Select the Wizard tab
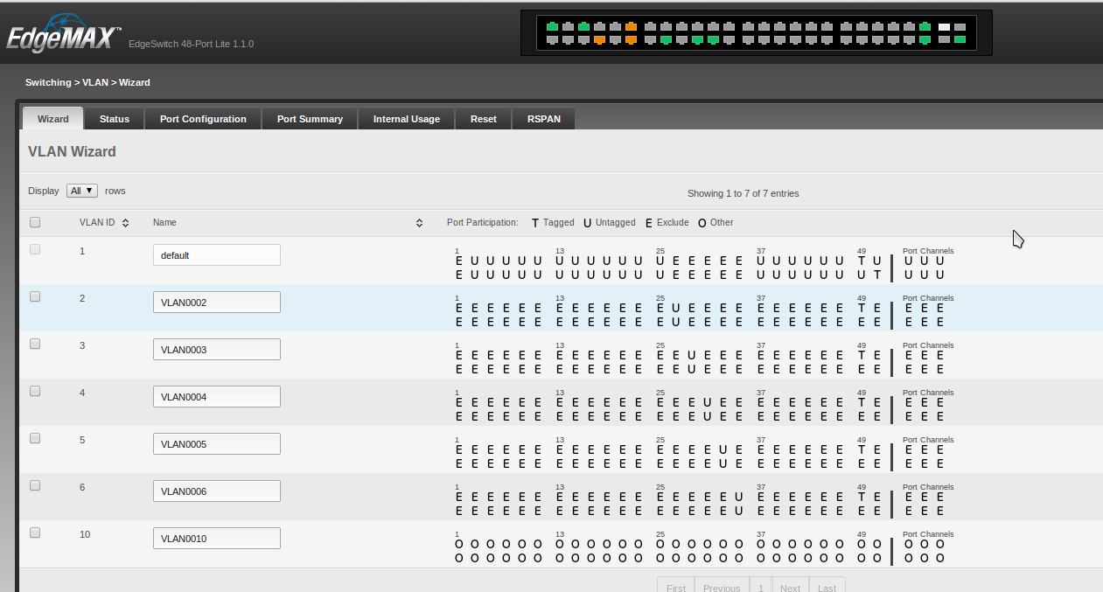Screen dimensions: 1103x592 [x=52, y=119]
